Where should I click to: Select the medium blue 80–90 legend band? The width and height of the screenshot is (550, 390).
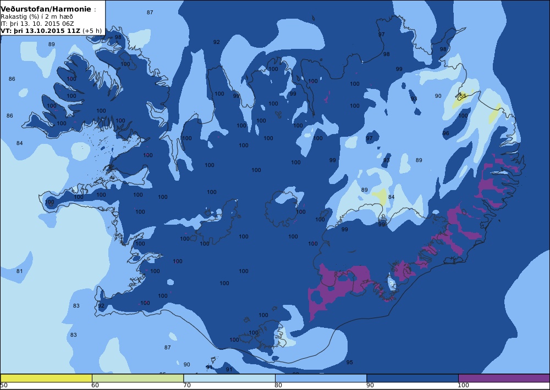pyautogui.click(x=321, y=378)
